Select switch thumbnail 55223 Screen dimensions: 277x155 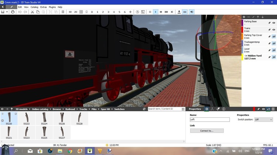pos(27,133)
